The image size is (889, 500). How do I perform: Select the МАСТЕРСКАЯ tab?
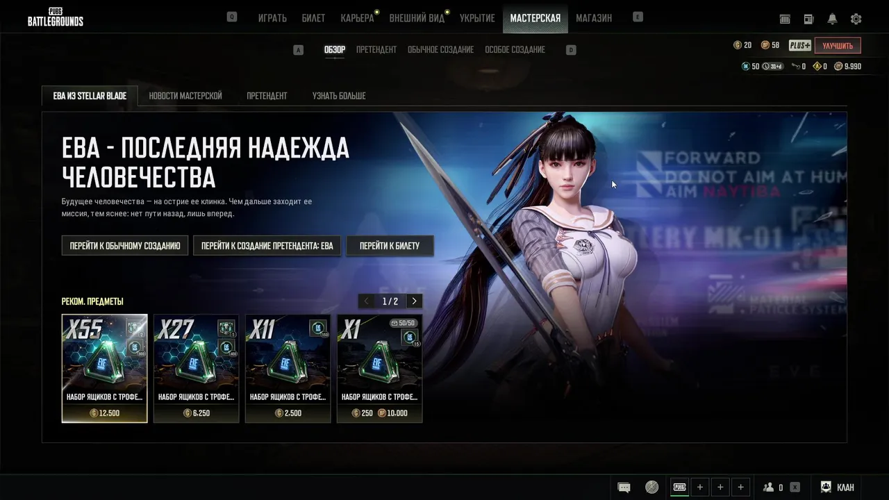coord(535,18)
